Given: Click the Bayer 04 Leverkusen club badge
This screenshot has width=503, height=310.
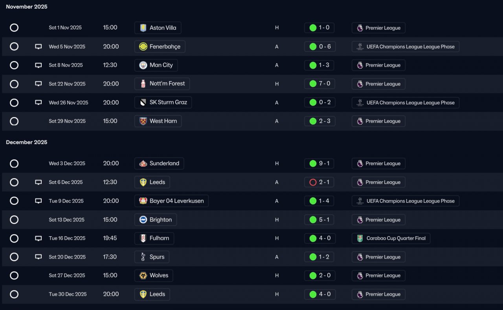Looking at the screenshot, I should pos(143,201).
